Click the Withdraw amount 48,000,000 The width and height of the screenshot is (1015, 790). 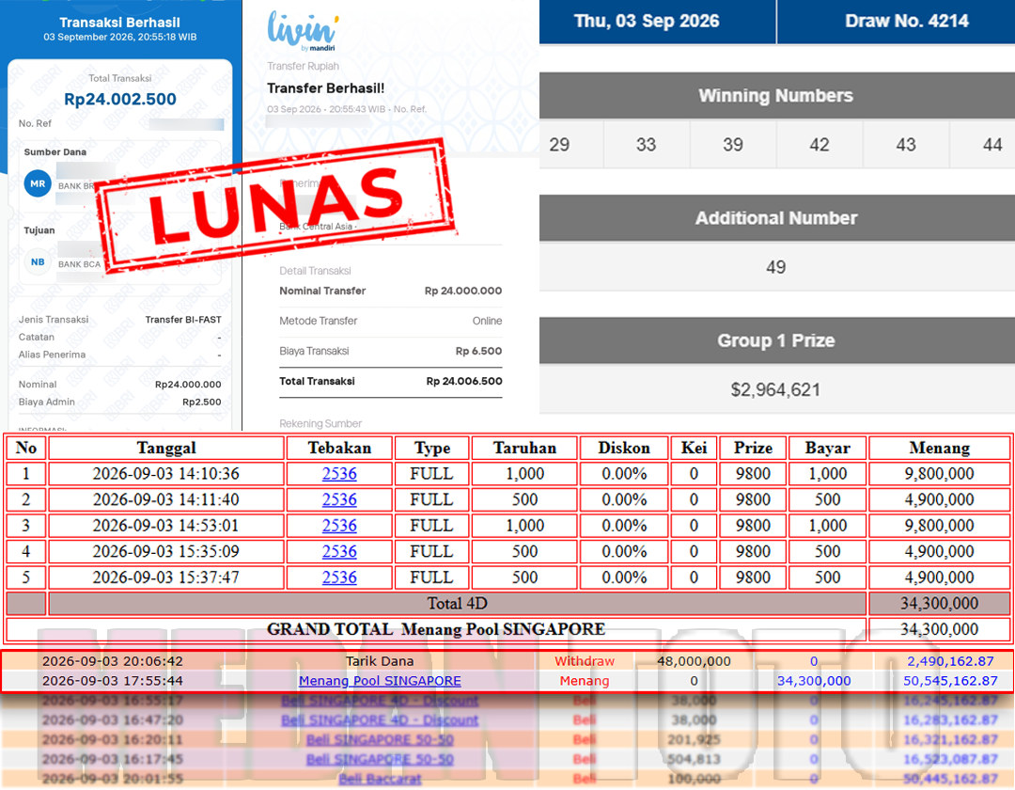tap(694, 661)
